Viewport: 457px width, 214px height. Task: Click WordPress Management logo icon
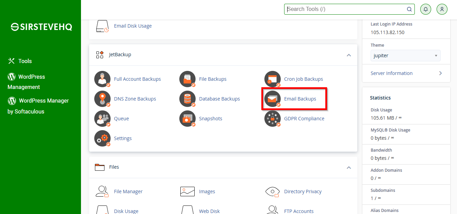(12, 77)
